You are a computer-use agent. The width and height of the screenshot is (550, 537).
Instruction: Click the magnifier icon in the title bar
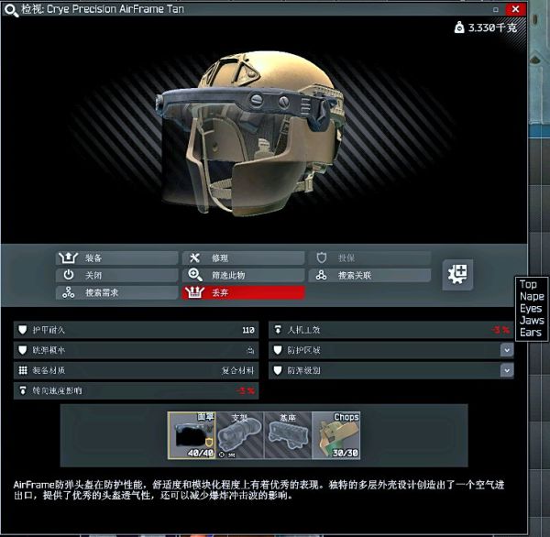point(11,10)
